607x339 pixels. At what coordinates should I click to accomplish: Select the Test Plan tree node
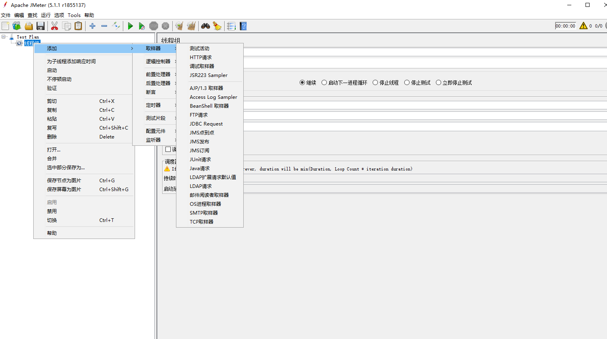[x=28, y=37]
